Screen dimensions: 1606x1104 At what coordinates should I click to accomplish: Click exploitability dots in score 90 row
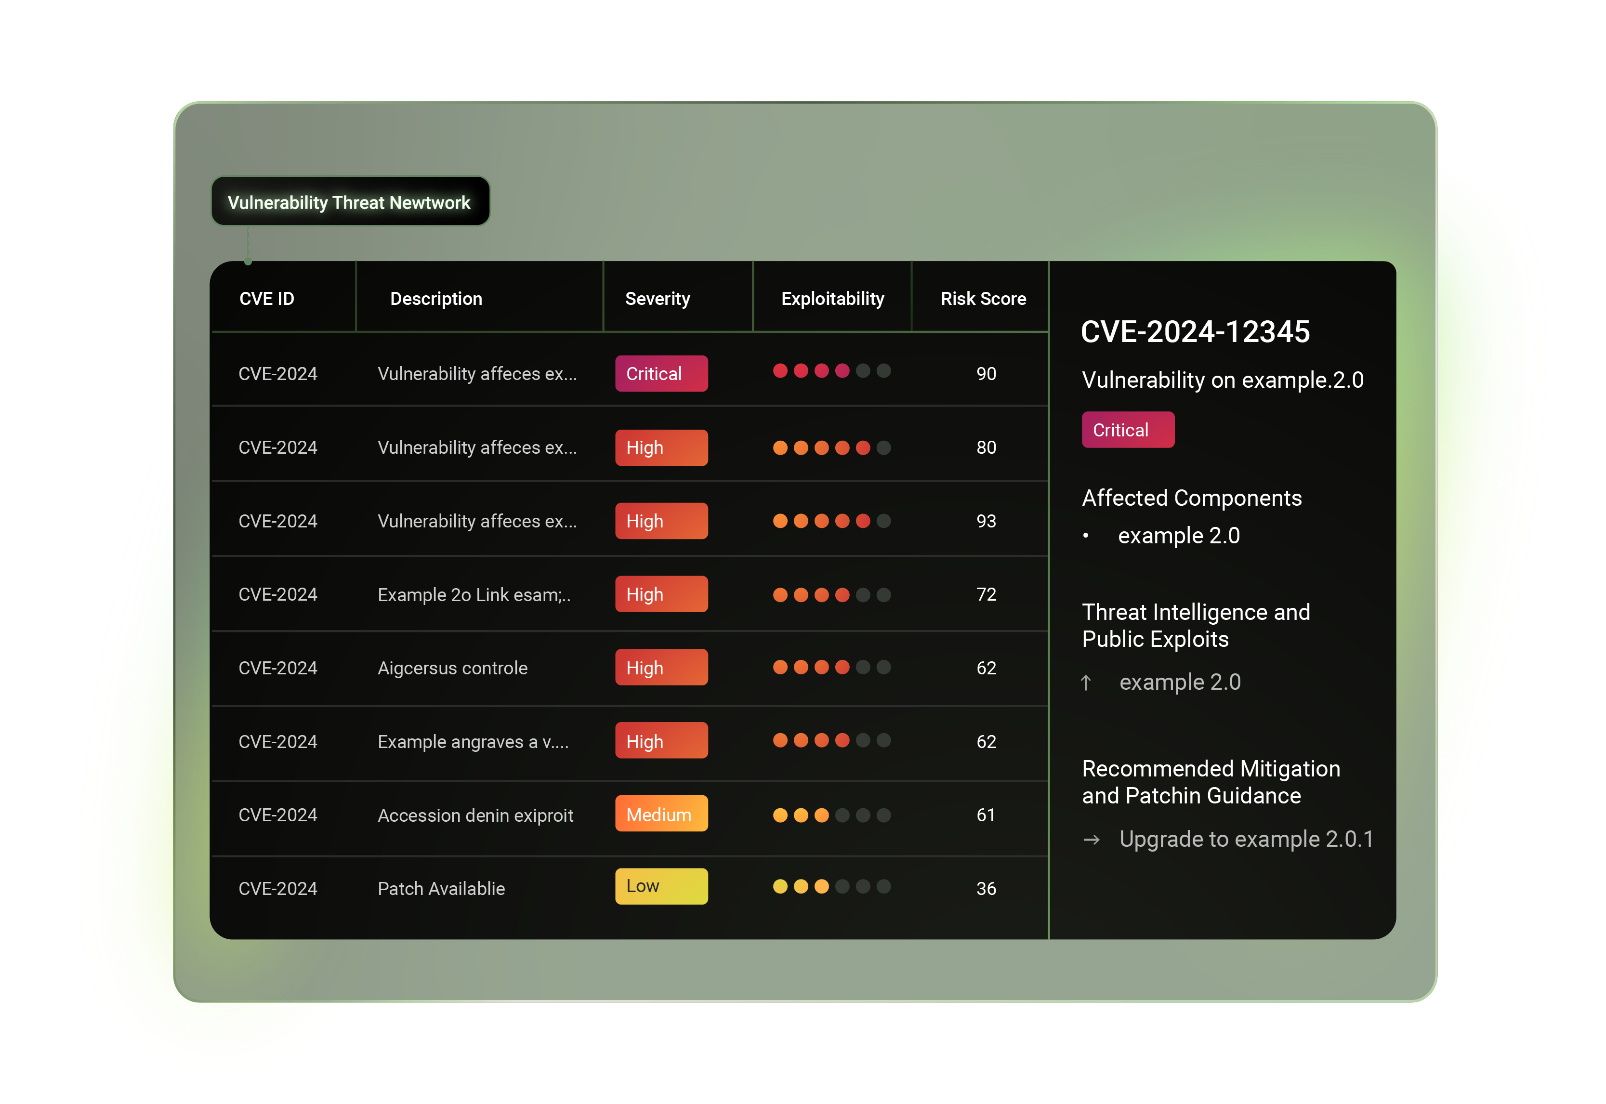tap(831, 371)
